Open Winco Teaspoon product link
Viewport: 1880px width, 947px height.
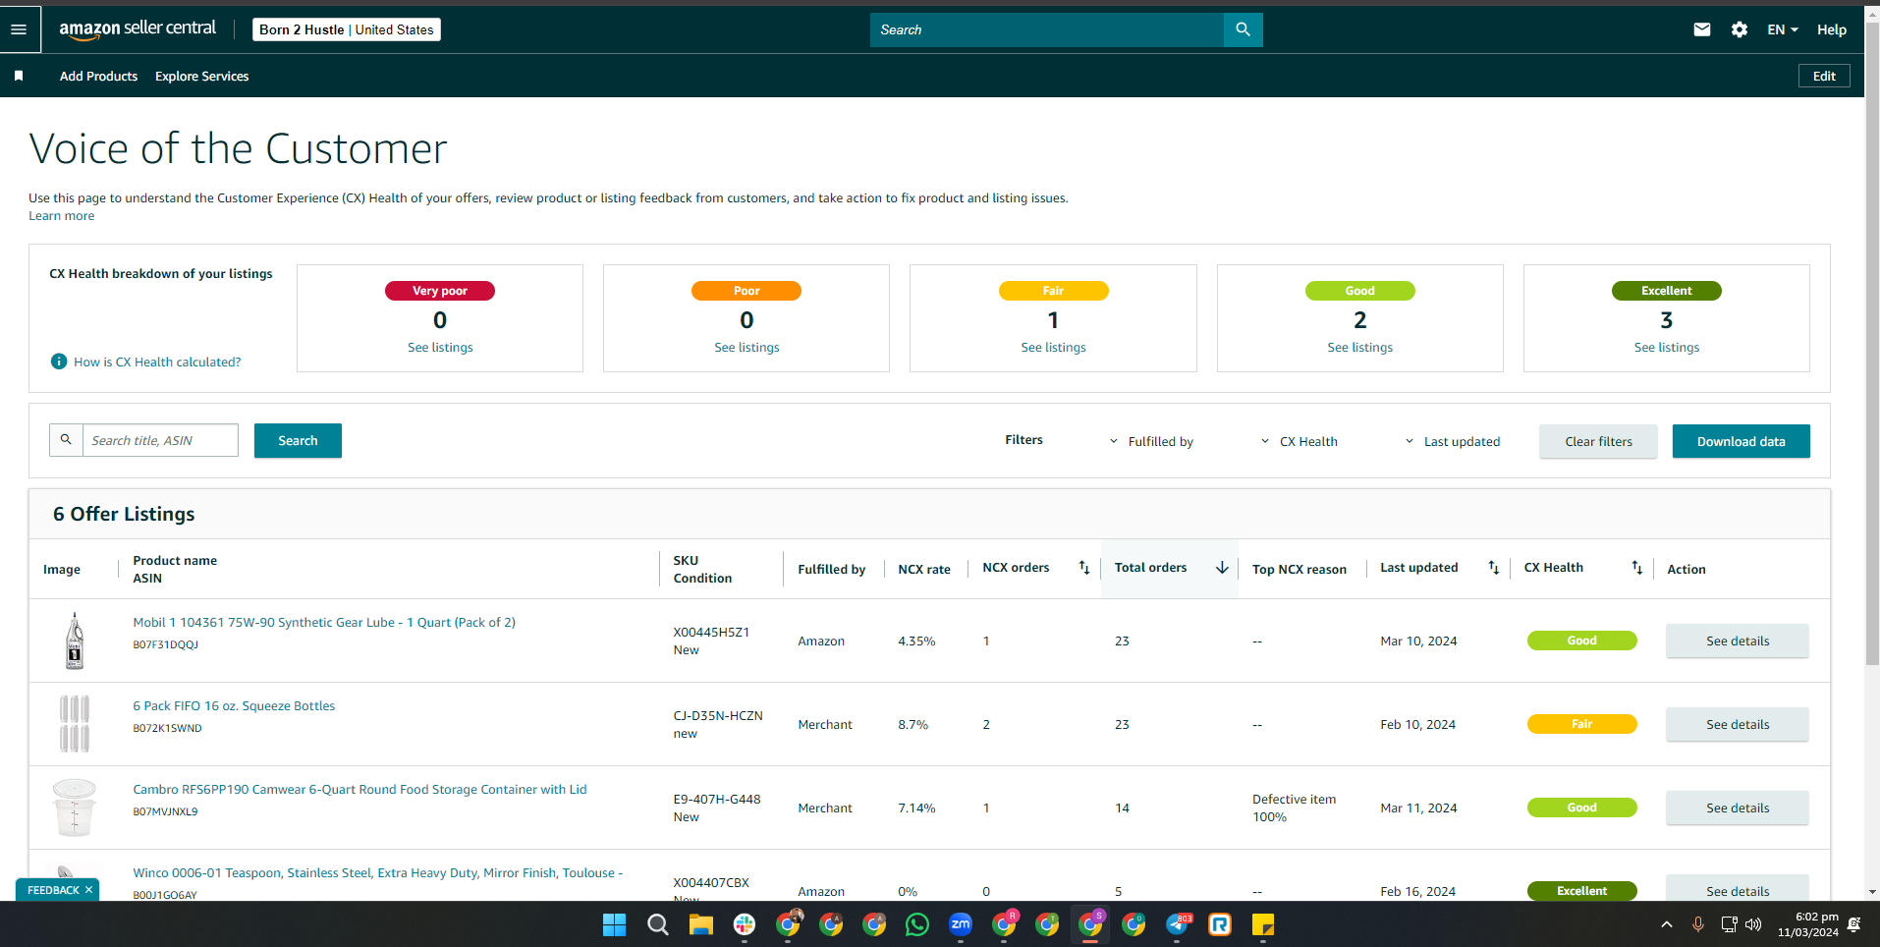pos(377,872)
